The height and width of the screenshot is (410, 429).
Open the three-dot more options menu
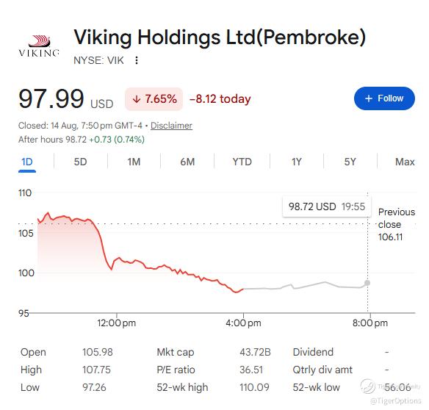tap(137, 60)
